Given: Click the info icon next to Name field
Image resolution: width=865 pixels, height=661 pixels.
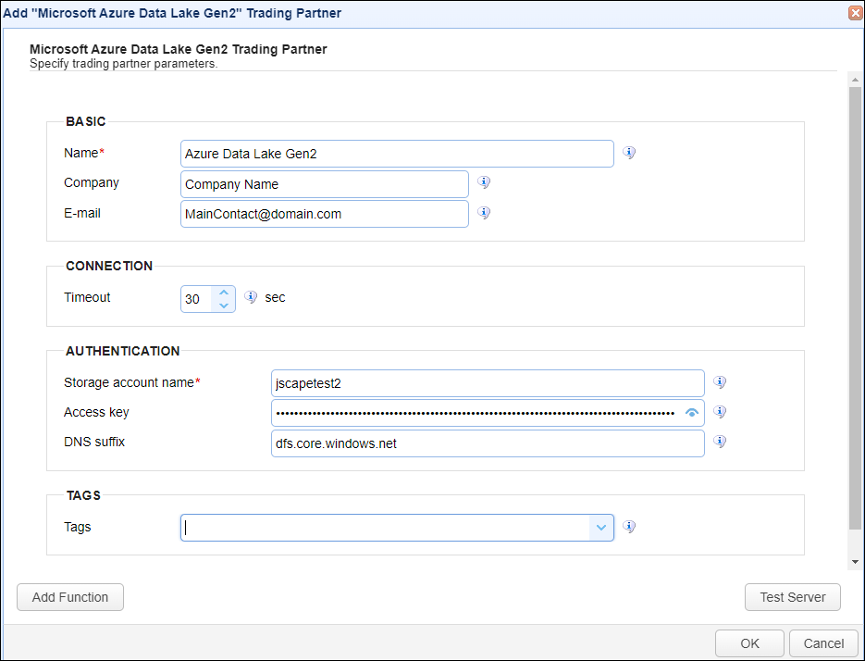Looking at the screenshot, I should 629,153.
